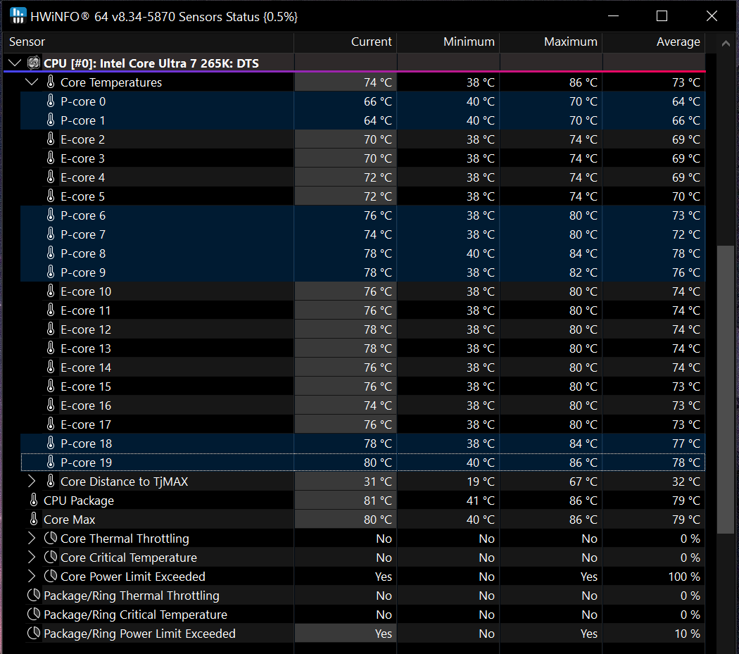Collapse the Core Temperatures group
Image resolution: width=739 pixels, height=654 pixels.
(x=32, y=82)
